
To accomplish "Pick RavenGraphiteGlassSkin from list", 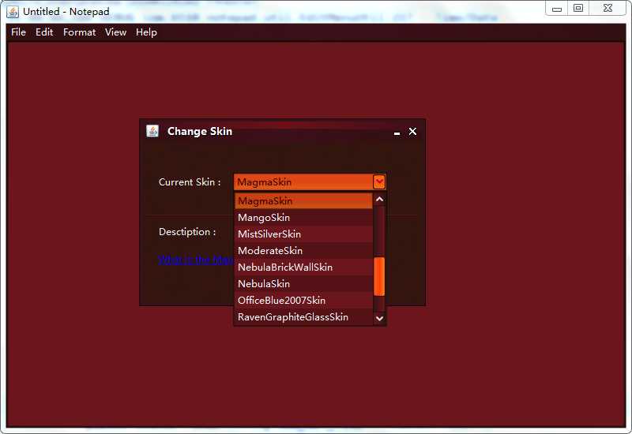I will tap(303, 316).
